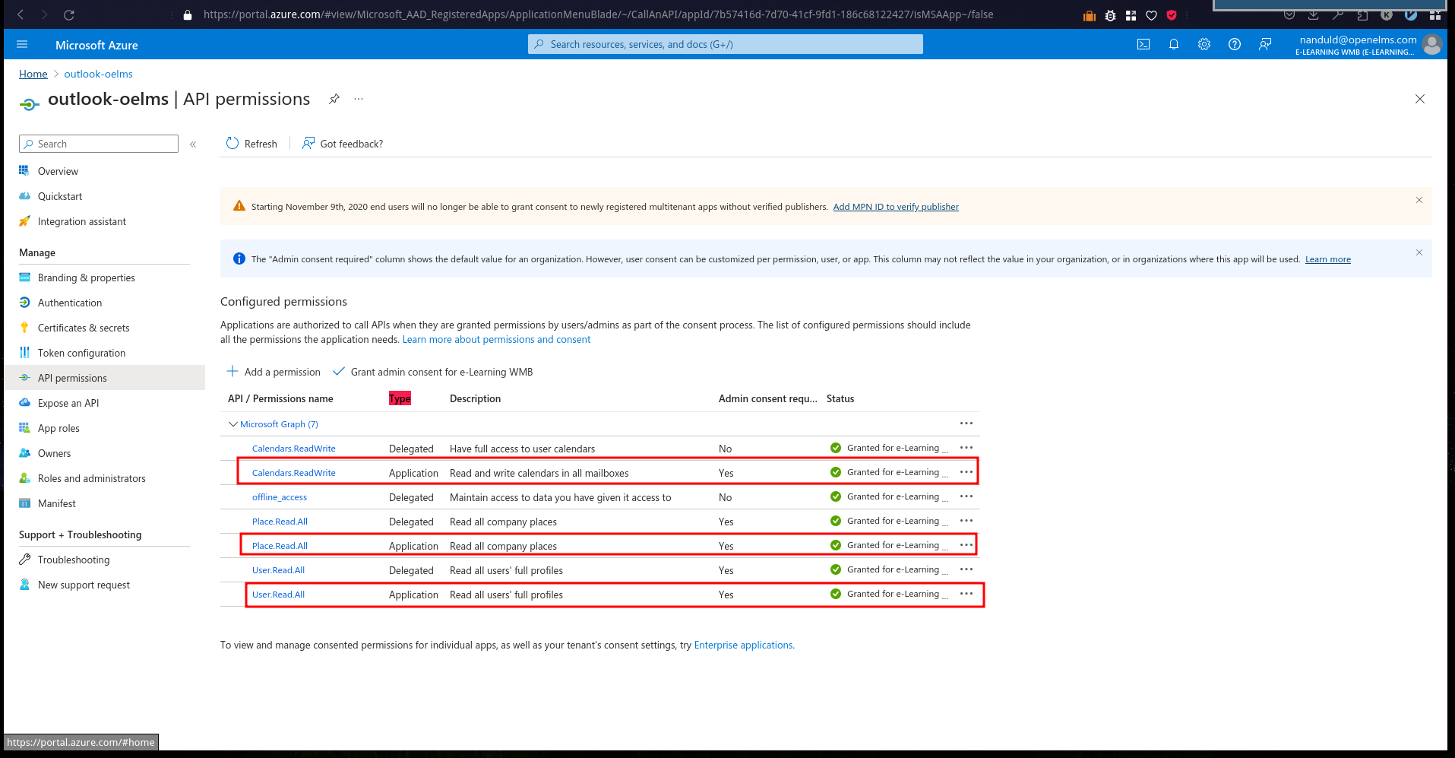Viewport: 1455px width, 758px height.
Task: Open the help question mark icon
Action: point(1235,45)
